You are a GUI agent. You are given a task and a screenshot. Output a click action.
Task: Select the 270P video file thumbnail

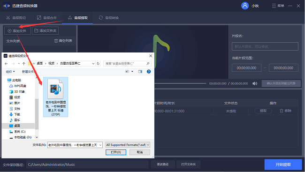[56, 97]
